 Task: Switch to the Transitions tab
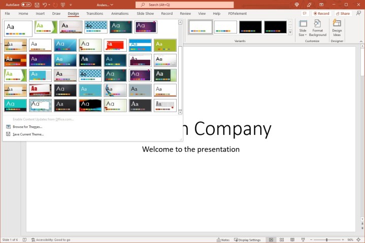[x=94, y=14]
